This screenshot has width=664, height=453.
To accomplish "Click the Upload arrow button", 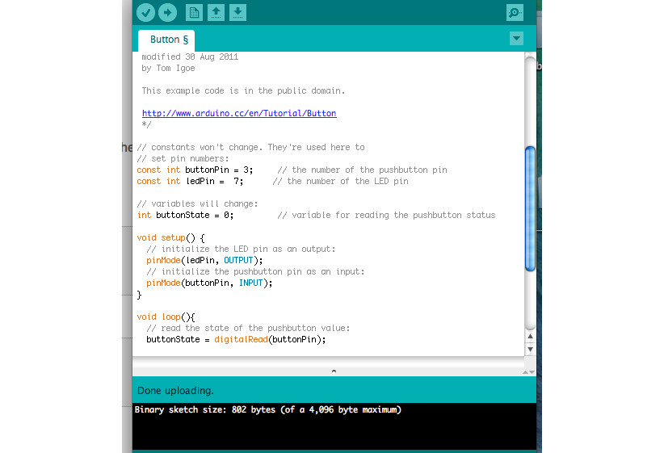I will (168, 12).
